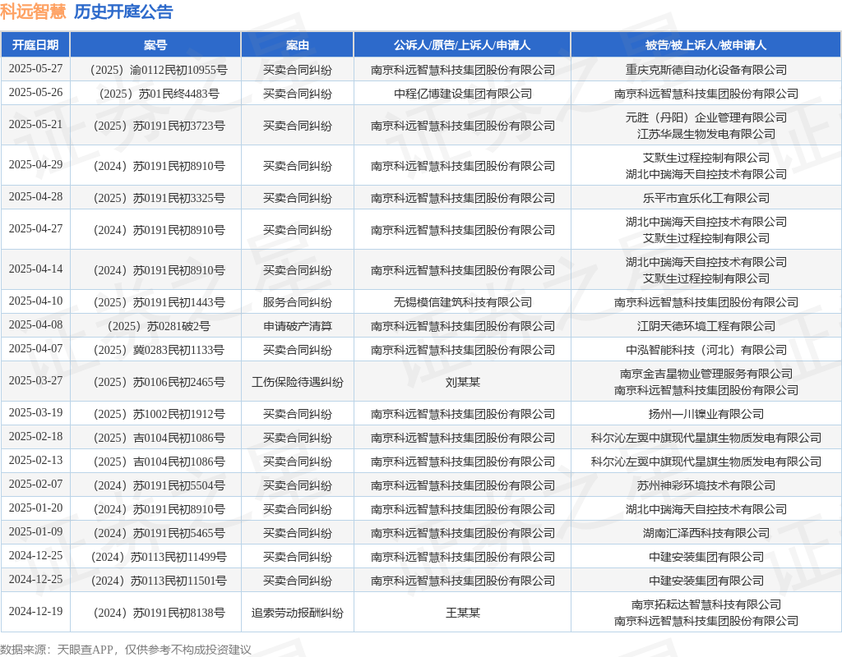Click cause 追索劳动报酬纠纷

coord(298,613)
